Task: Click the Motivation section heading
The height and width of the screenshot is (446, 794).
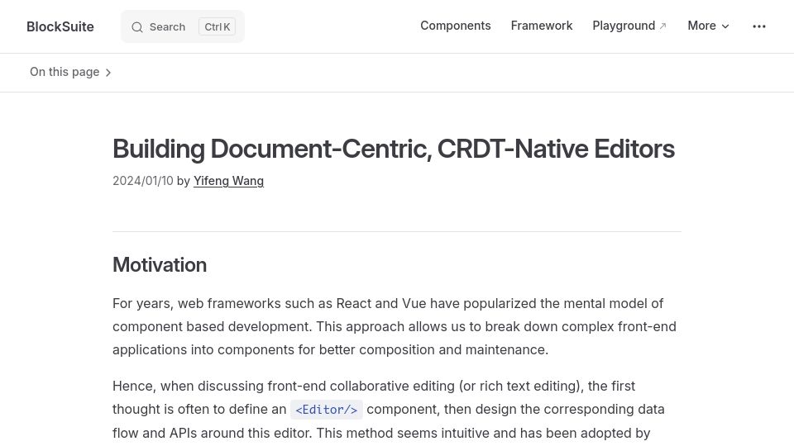Action: [160, 265]
